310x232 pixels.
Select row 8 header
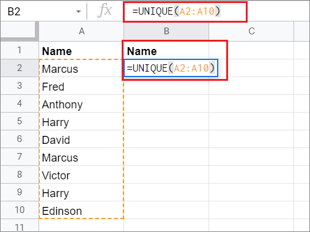20,174
